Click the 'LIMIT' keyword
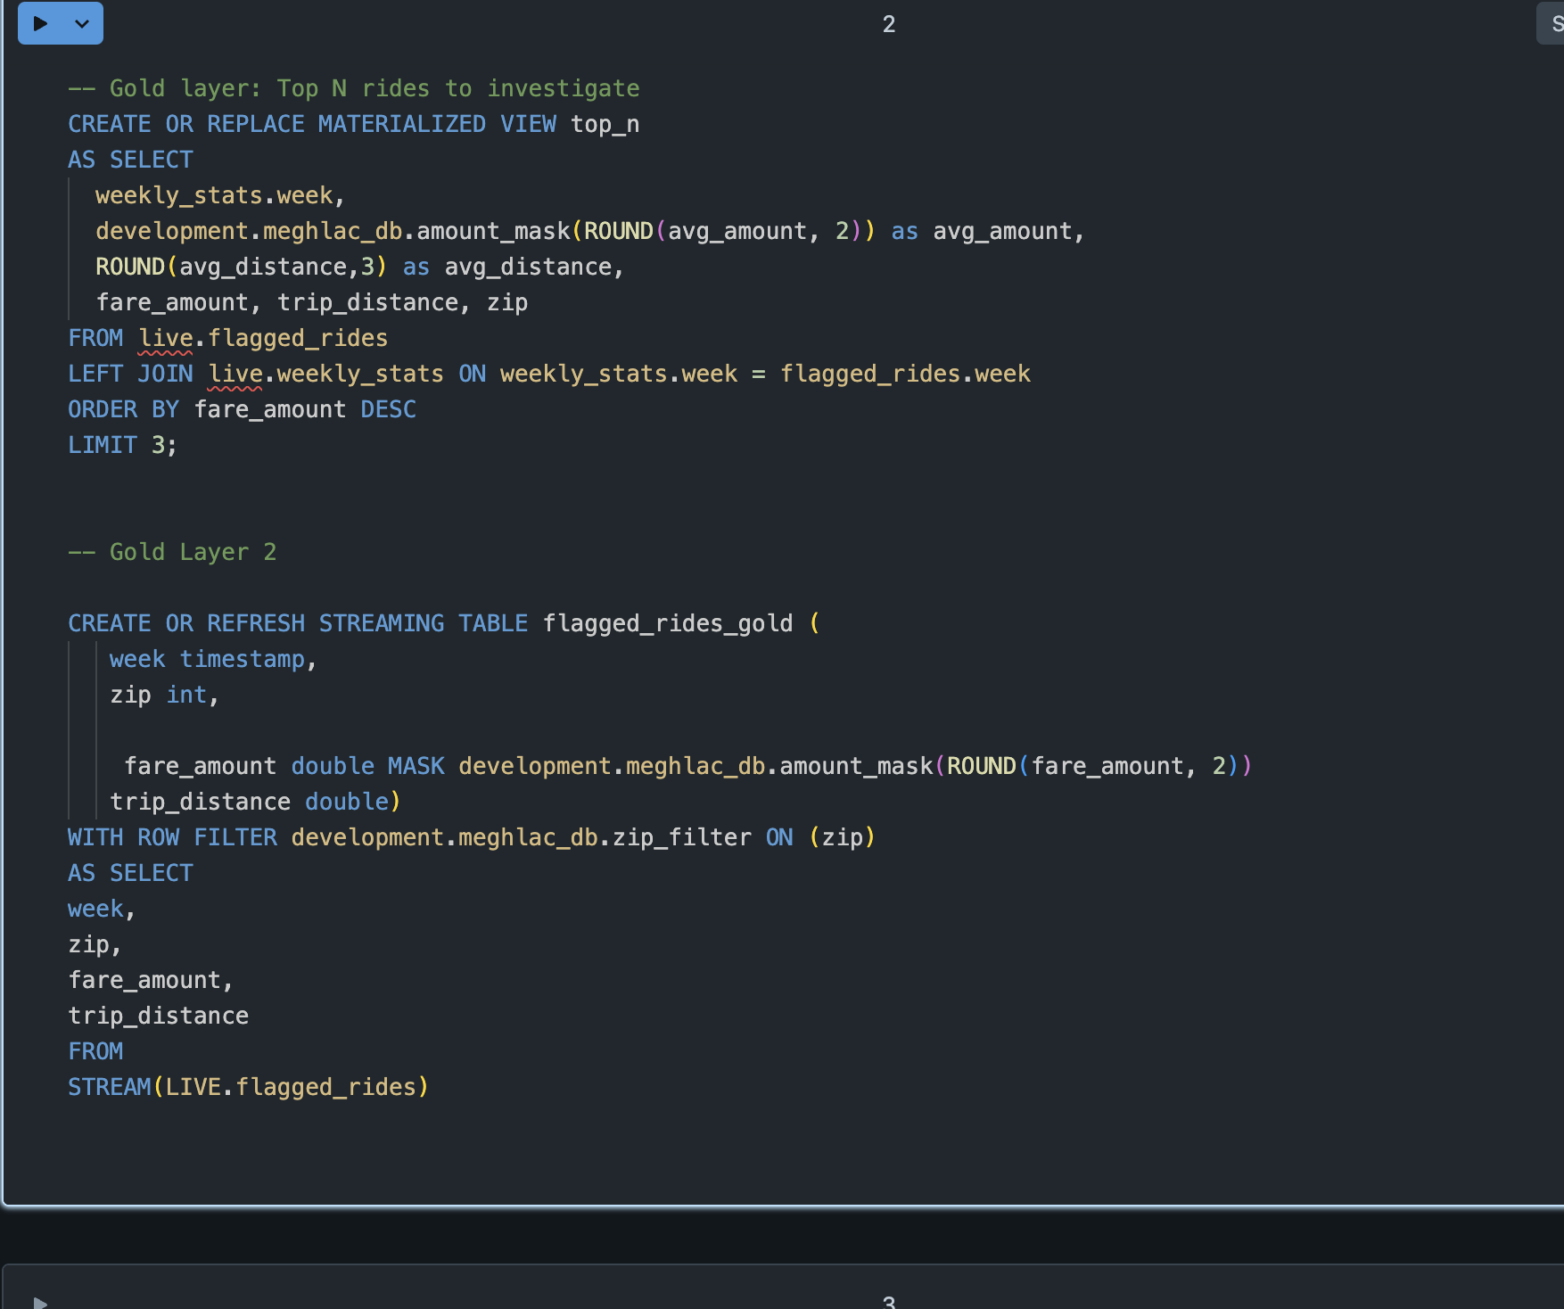Image resolution: width=1564 pixels, height=1309 pixels. pos(103,445)
